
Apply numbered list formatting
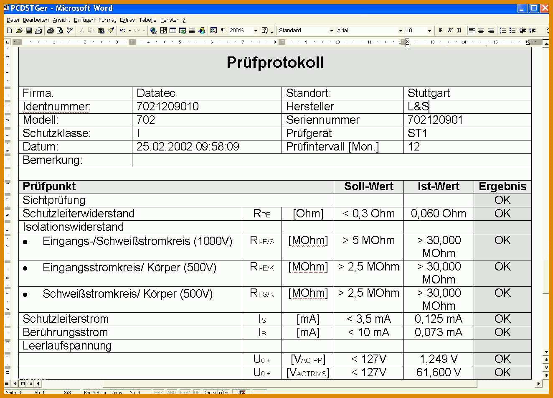coord(502,31)
